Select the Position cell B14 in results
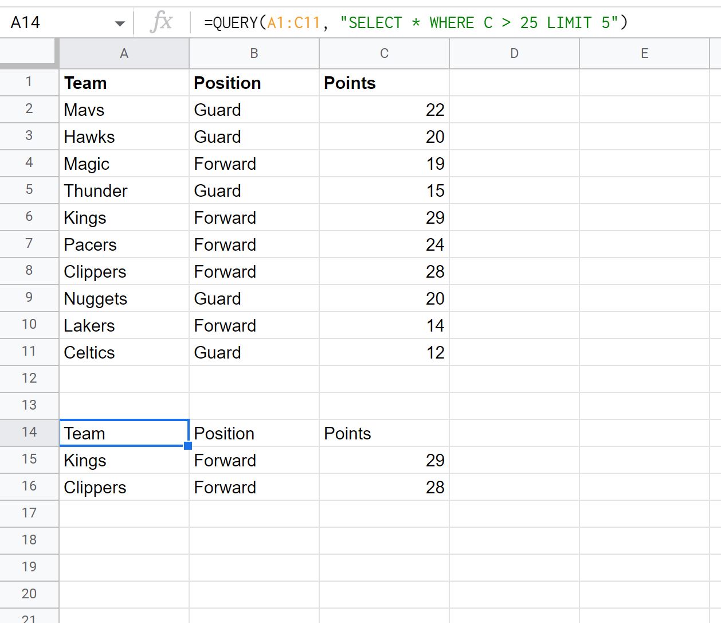721x623 pixels. (253, 433)
